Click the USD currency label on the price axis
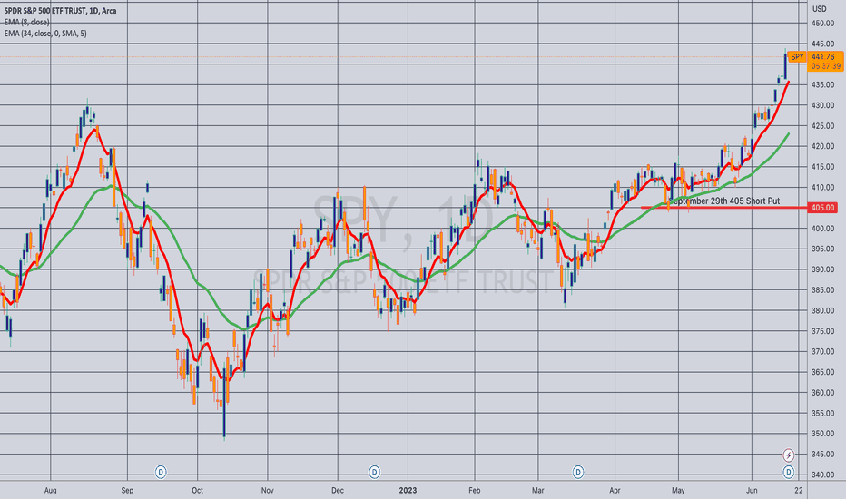The width and height of the screenshot is (846, 499). pos(820,9)
